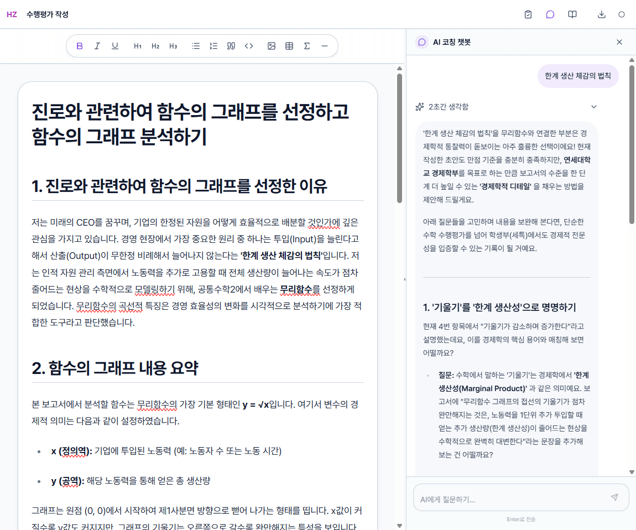This screenshot has width=636, height=530.
Task: Click heading '2. 함수의 그래프 내용 요약'
Action: click(115, 368)
